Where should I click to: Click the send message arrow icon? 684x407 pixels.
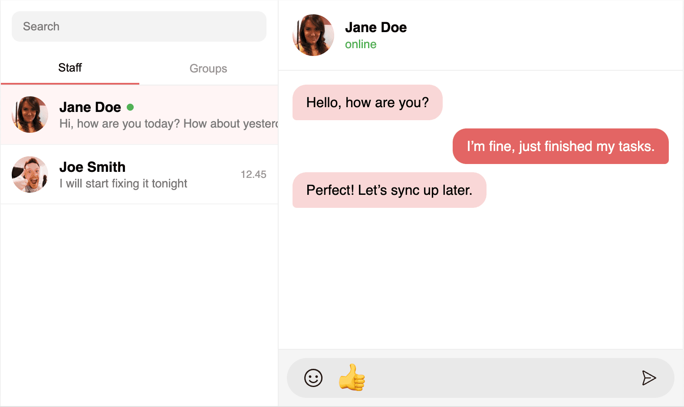(648, 378)
